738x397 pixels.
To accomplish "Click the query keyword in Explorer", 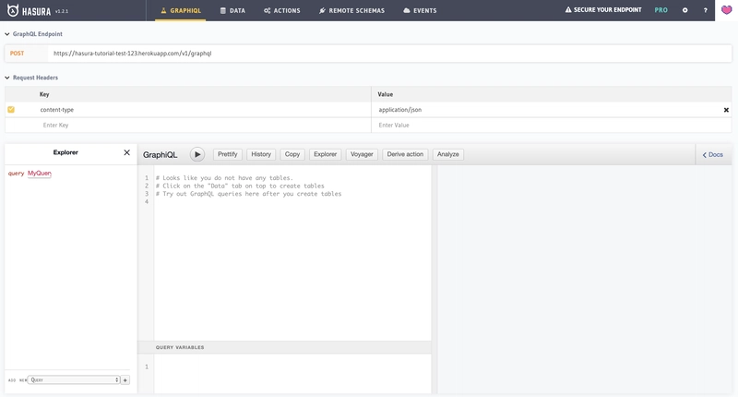I will click(16, 174).
